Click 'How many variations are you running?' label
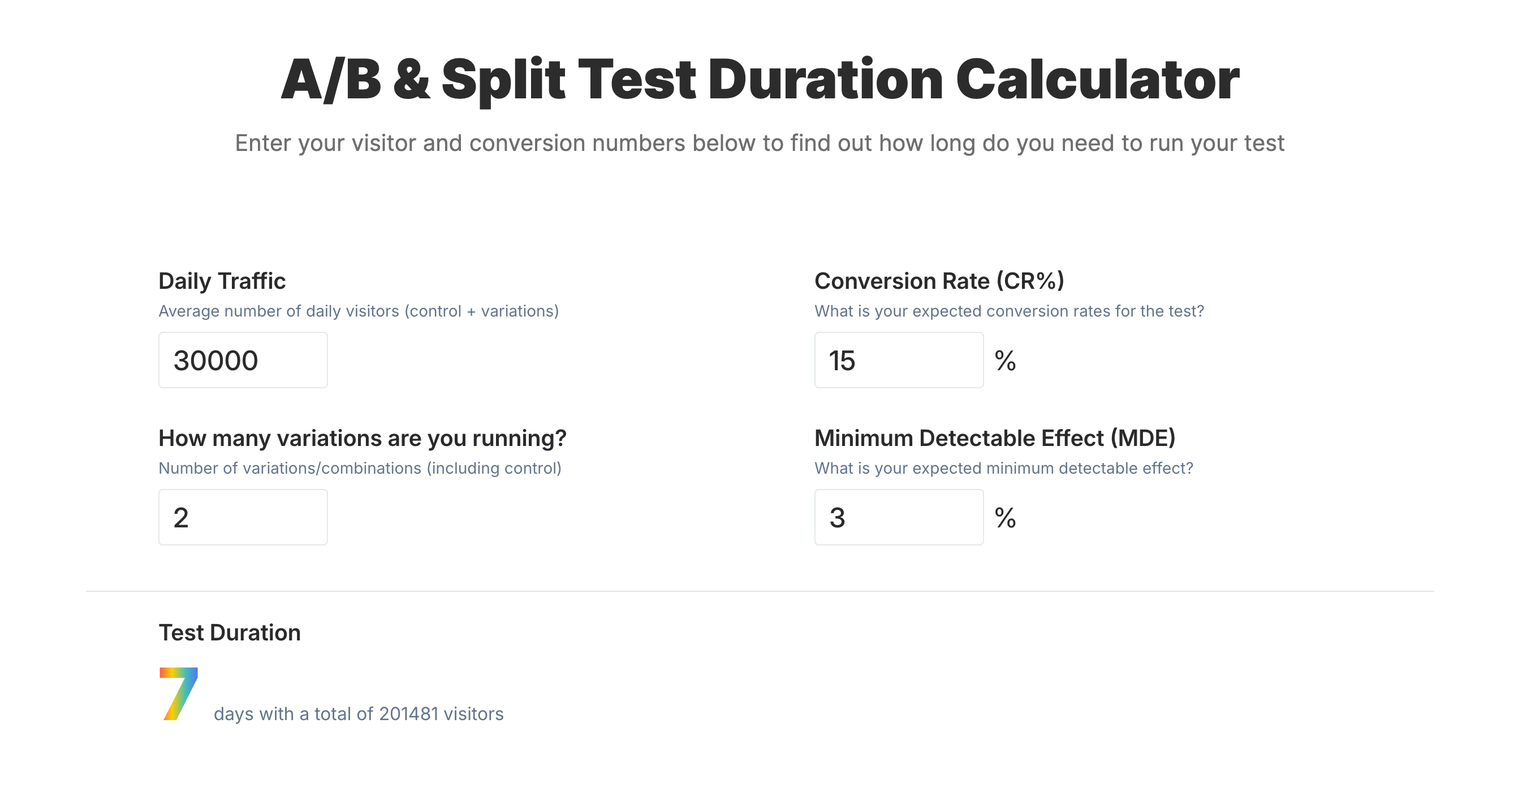Viewport: 1527px width, 797px height. coord(362,438)
